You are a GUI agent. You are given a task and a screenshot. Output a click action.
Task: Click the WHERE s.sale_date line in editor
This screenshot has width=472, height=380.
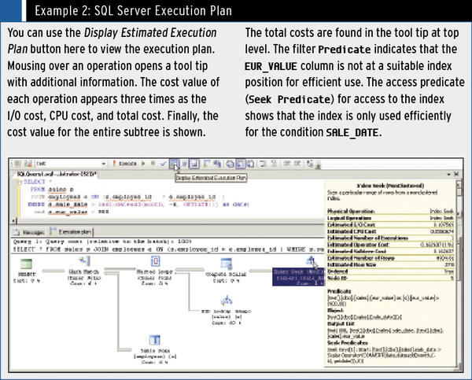(138, 205)
